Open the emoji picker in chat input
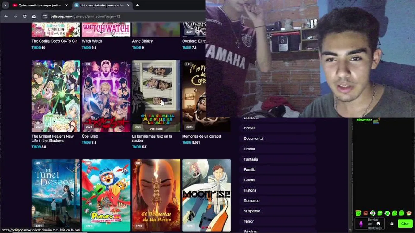This screenshot has height=233, width=415. [x=378, y=224]
